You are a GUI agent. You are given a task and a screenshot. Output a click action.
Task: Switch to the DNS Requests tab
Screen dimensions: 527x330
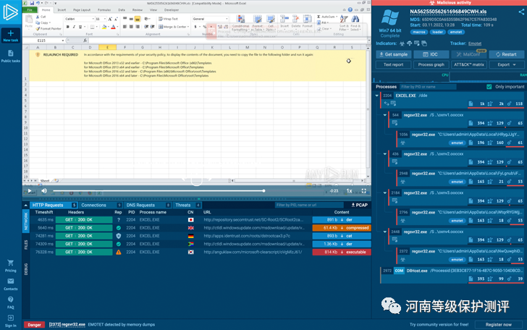[x=136, y=206]
